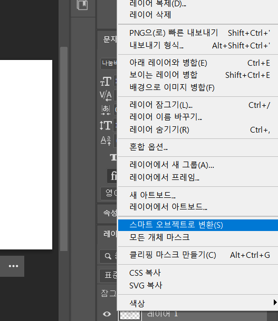The height and width of the screenshot is (321, 278).
Task: Click the font size tT icon
Action: (x=106, y=82)
